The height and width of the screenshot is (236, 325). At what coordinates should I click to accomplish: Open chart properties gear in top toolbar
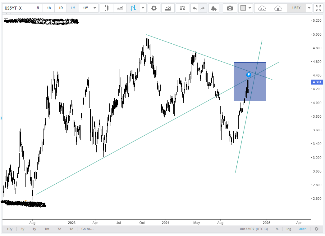154,8
